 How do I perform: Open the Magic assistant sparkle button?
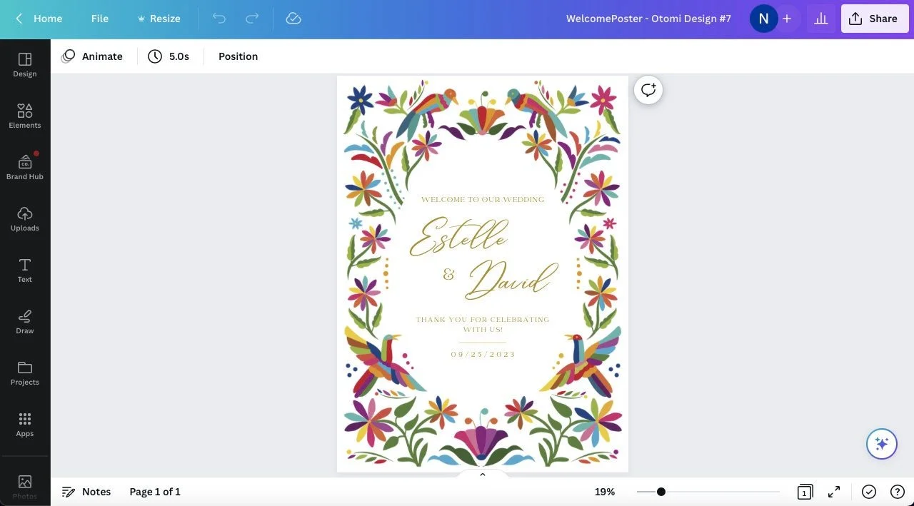tap(882, 444)
